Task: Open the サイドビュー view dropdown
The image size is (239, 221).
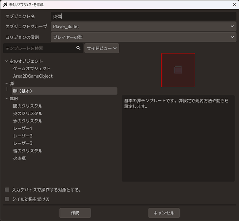Action: tap(102, 48)
